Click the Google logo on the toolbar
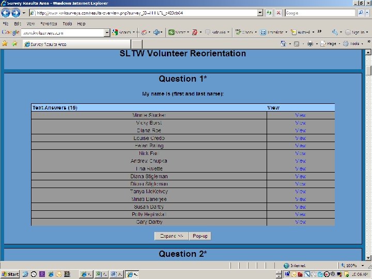 [x=10, y=32]
